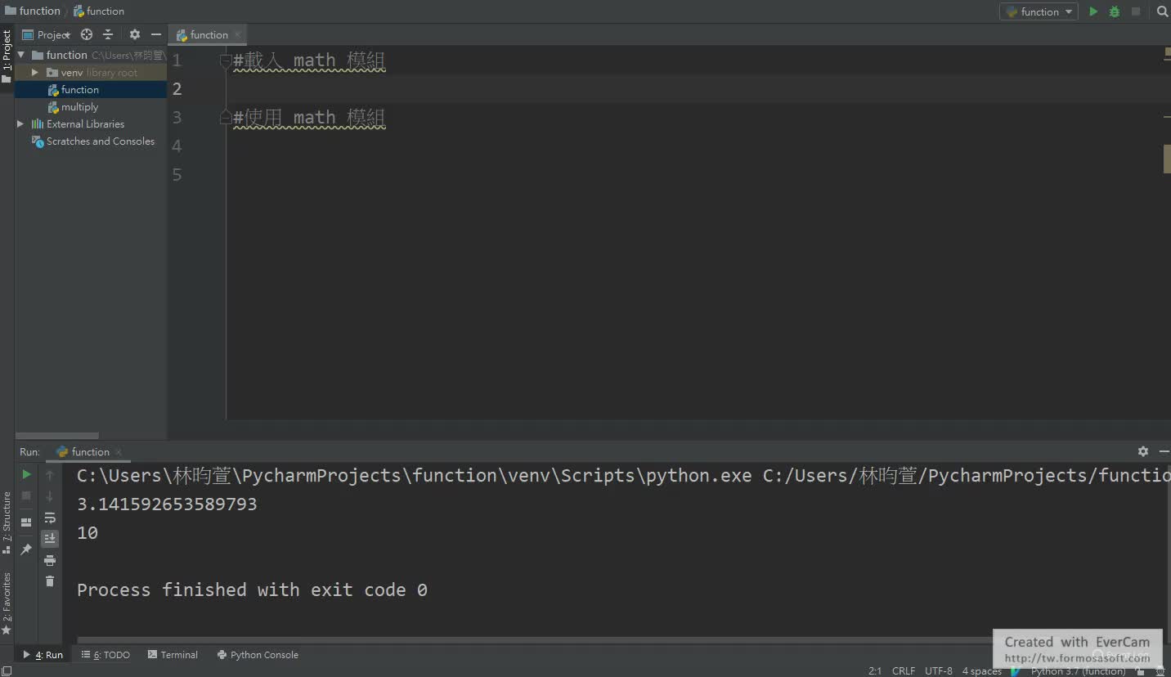
Task: Click the function file breadcrumb in navigation bar
Action: pyautogui.click(x=99, y=11)
